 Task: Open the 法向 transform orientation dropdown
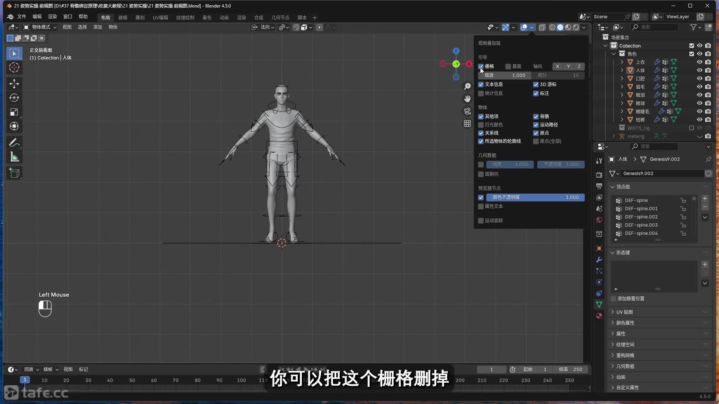coord(263,27)
